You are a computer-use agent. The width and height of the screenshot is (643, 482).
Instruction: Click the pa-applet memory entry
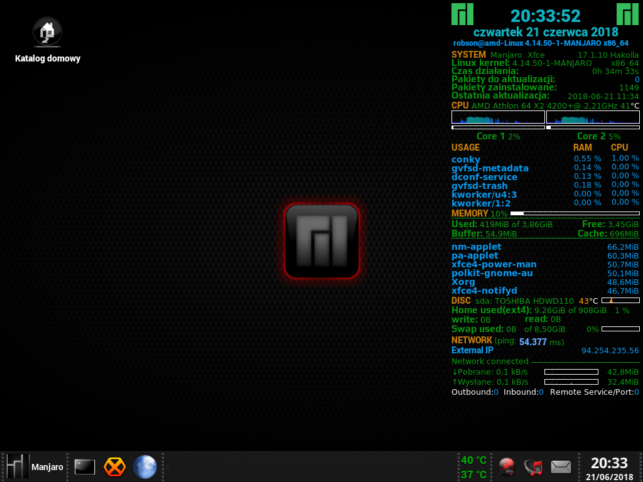pyautogui.click(x=545, y=255)
